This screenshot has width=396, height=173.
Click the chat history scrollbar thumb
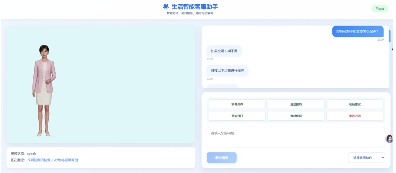(x=390, y=36)
